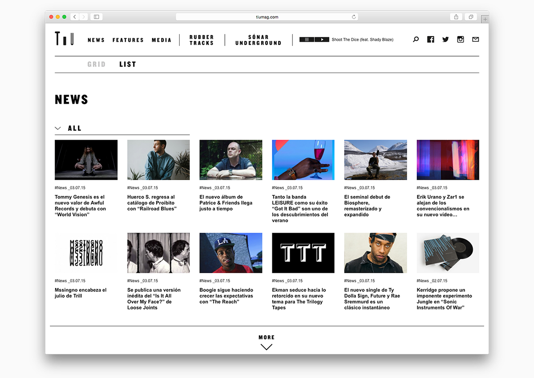Click the email envelope icon
Screen dimensions: 534x378
point(475,40)
